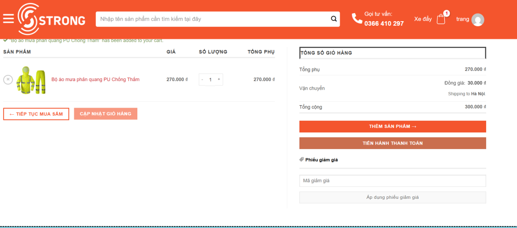The width and height of the screenshot is (517, 228).
Task: Click the search magnifier icon
Action: coord(334,19)
